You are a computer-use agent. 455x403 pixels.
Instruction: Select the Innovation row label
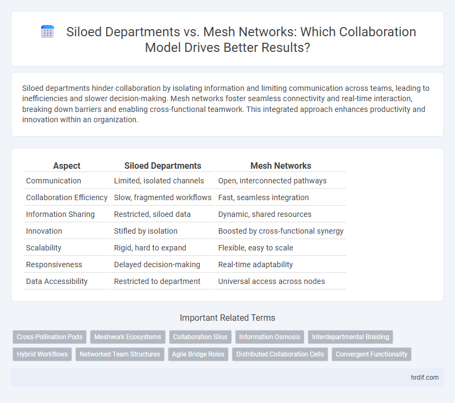pos(44,231)
